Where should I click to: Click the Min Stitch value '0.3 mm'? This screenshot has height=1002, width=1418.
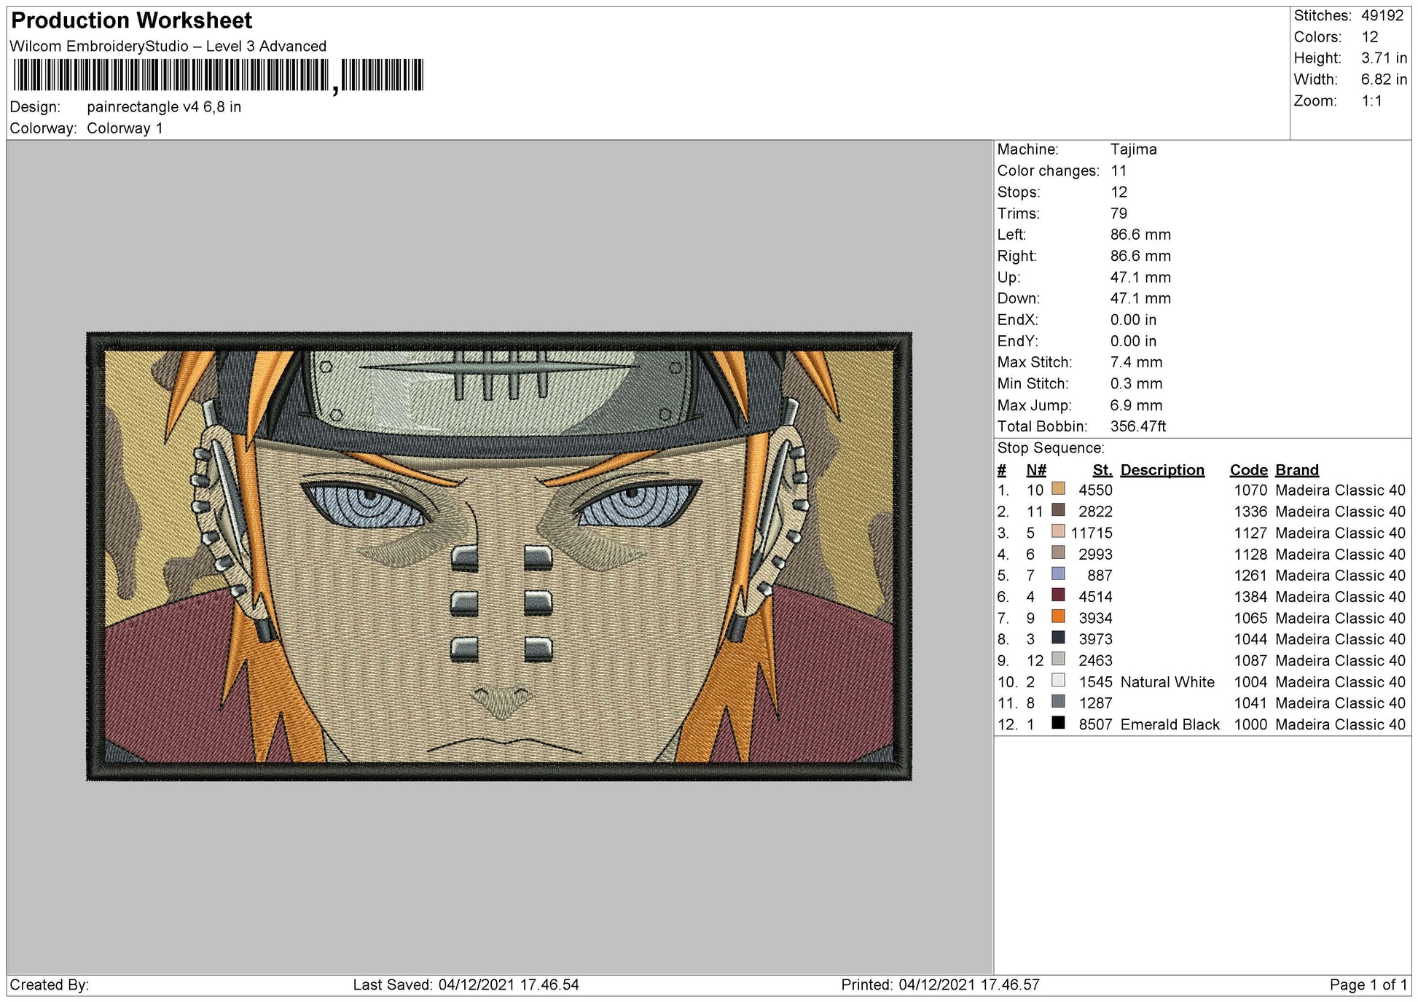(1136, 383)
